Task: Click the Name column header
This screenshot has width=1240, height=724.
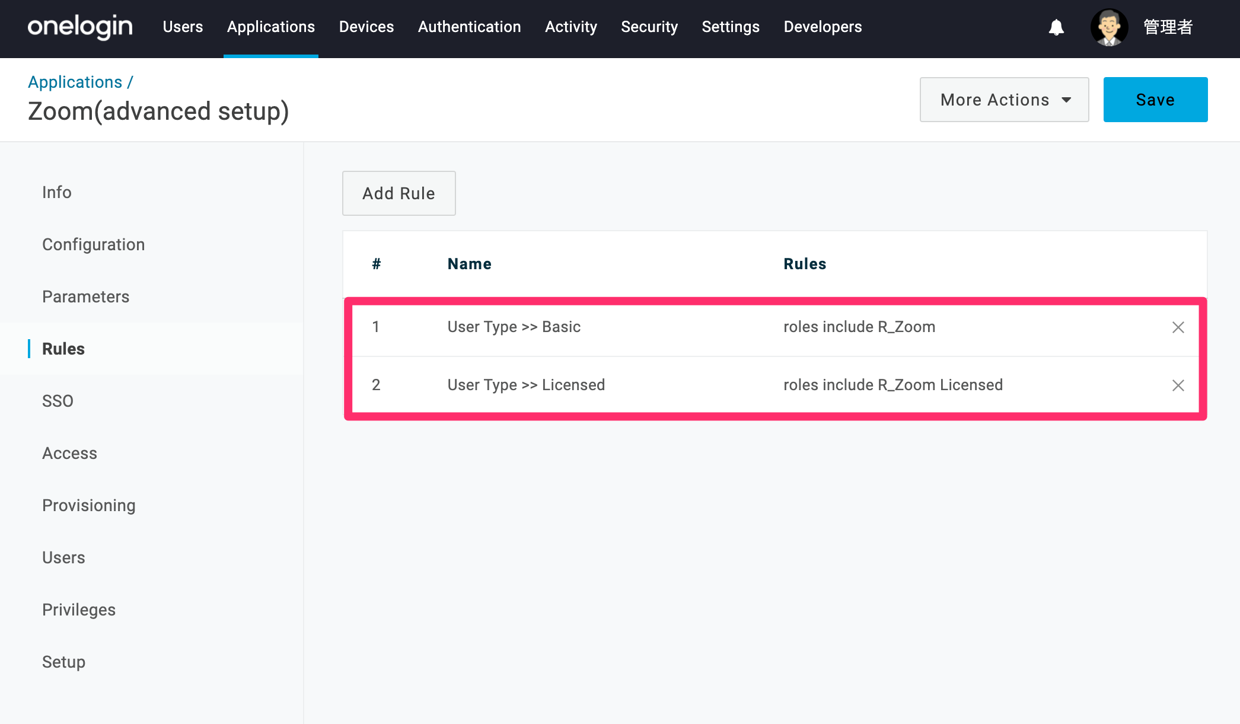Action: (470, 264)
